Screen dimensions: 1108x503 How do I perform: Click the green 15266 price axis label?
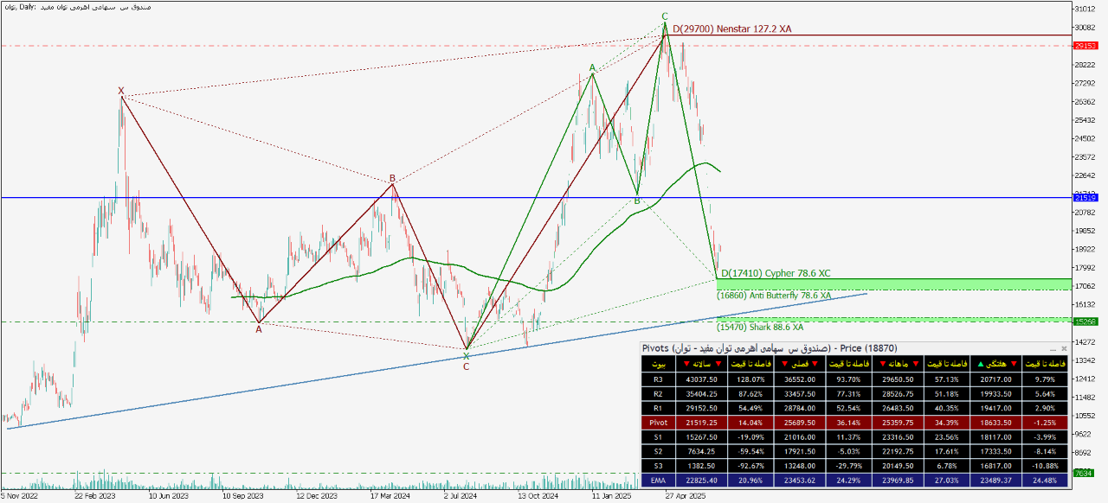1085,322
